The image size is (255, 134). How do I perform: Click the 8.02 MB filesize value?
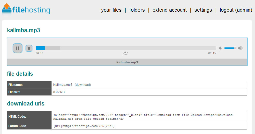[x=59, y=92]
